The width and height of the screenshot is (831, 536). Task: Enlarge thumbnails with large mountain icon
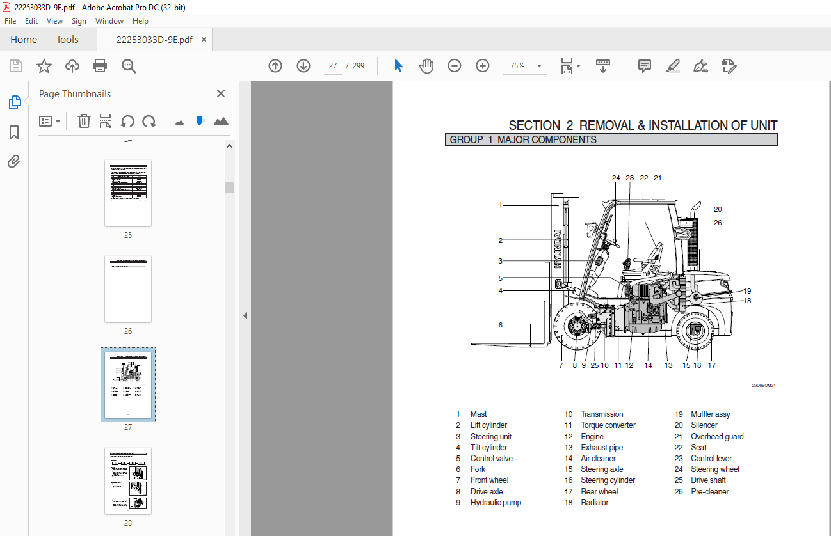pyautogui.click(x=221, y=121)
